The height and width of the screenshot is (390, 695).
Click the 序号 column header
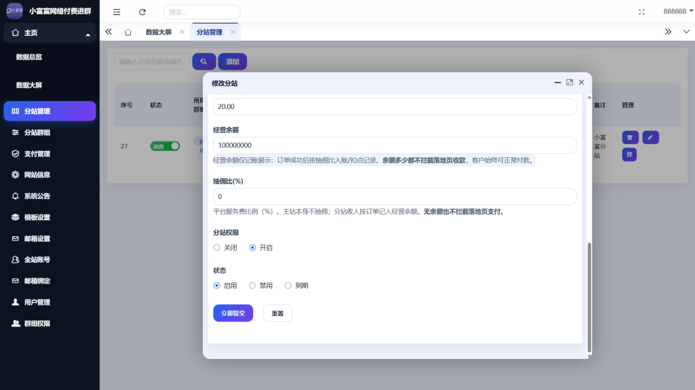pos(126,105)
